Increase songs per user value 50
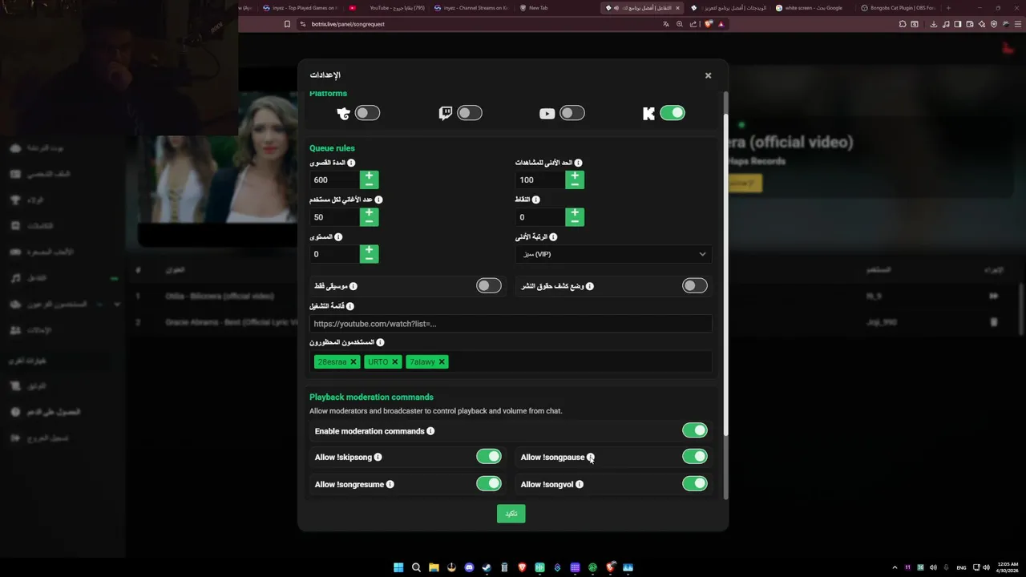 tap(369, 212)
